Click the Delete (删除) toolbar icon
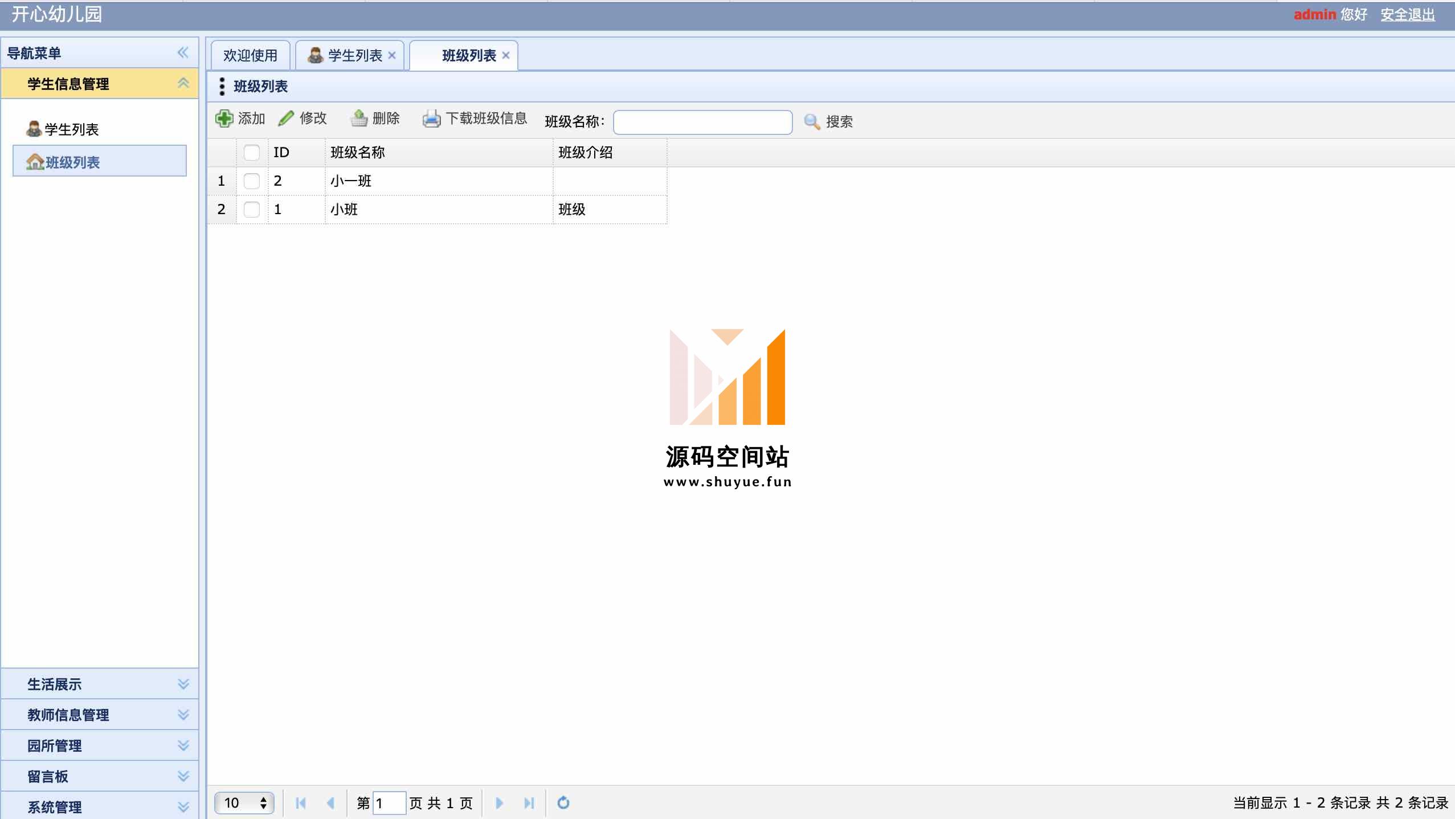 coord(359,118)
